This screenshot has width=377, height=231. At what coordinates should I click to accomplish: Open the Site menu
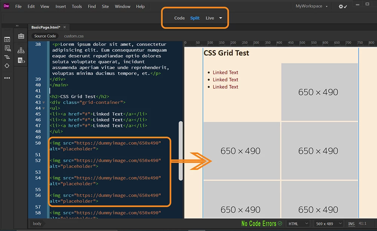(105, 6)
